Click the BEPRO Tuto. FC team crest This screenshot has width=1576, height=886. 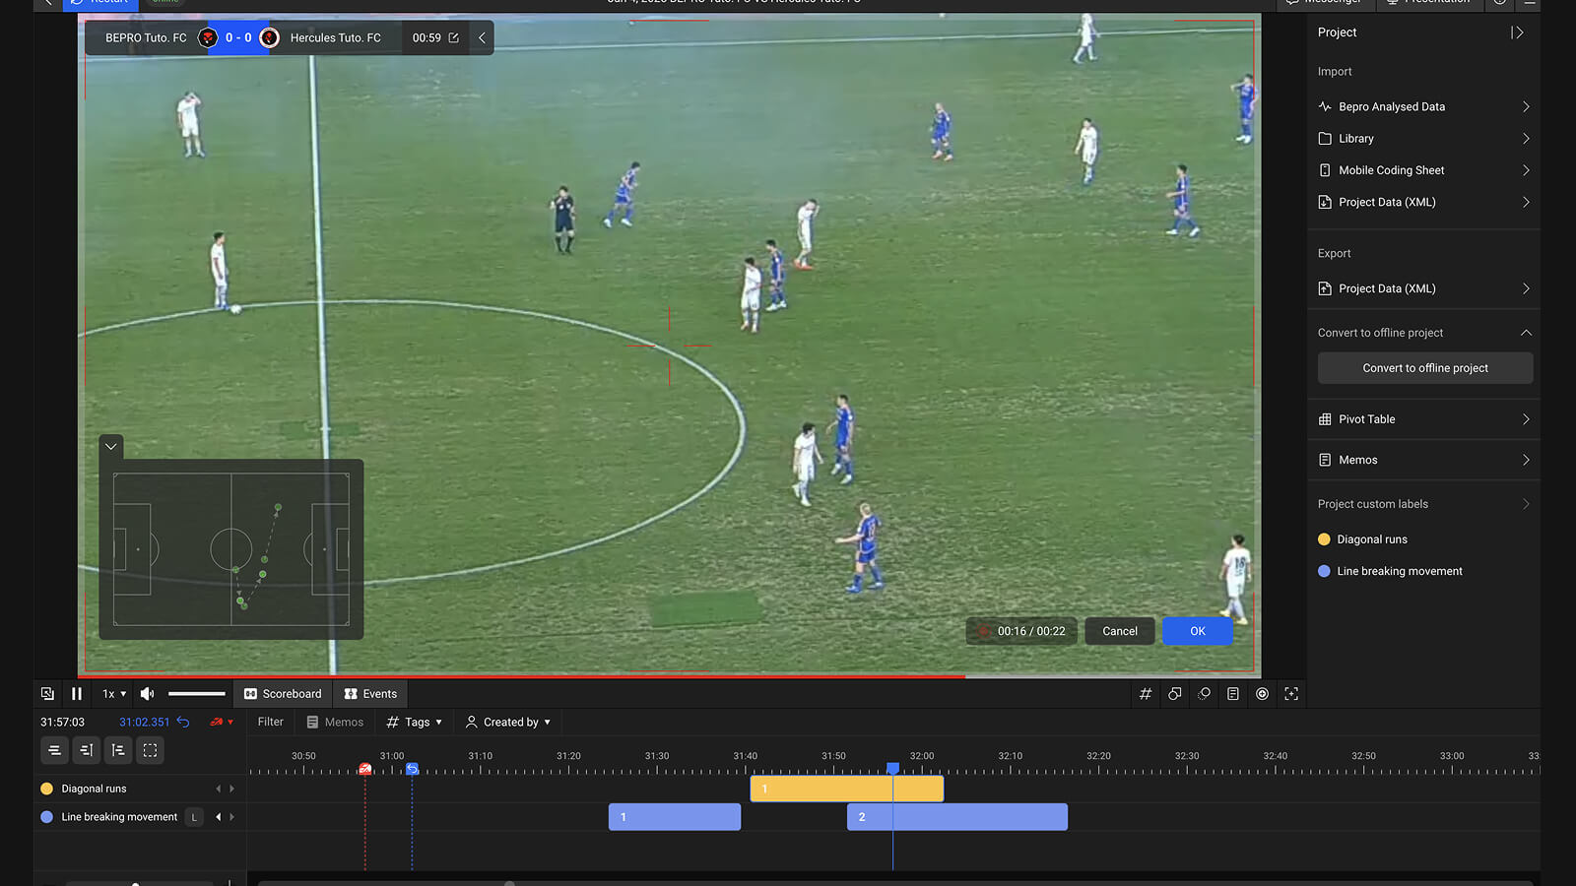(x=208, y=38)
